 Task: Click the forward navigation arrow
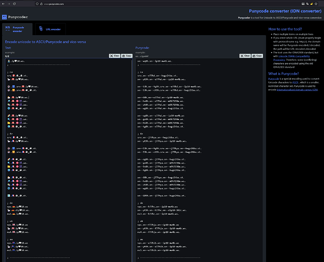(x=9, y=4)
